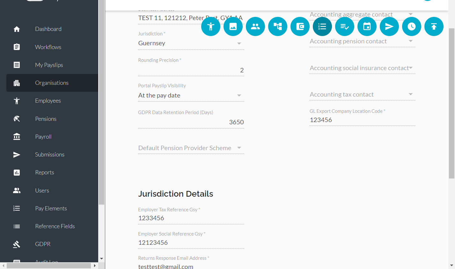The width and height of the screenshot is (455, 269).
Task: Click the sidebar horizontal scrollbar thumb
Action: click(49, 266)
